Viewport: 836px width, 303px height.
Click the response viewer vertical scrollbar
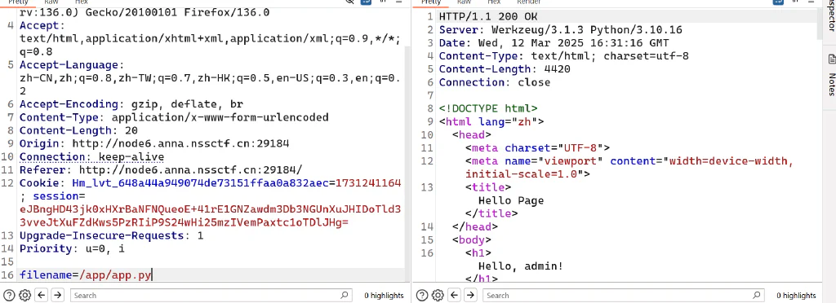[820, 143]
